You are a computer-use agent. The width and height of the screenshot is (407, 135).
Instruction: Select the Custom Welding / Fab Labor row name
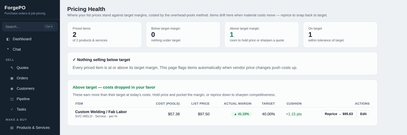pos(101,112)
